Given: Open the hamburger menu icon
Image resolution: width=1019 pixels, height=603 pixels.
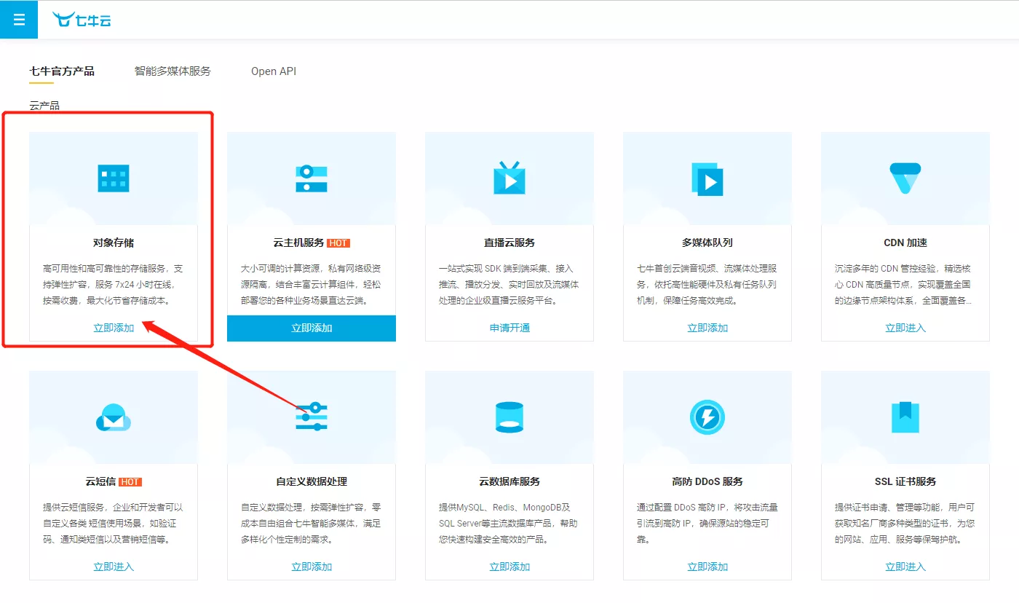Looking at the screenshot, I should [19, 20].
